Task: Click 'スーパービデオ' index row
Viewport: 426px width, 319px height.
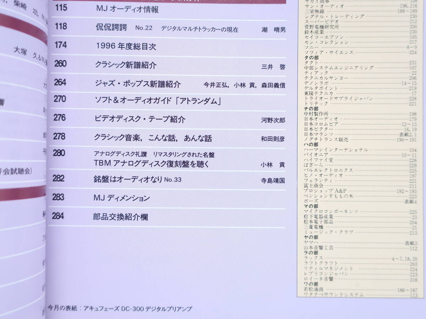Action: pyautogui.click(x=361, y=21)
